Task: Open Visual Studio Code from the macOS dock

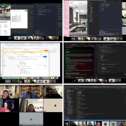Action: pyautogui.click(x=38, y=78)
